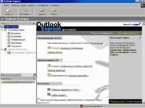
Task: Click the msnews.microsoft.com news server icon
Action: (5, 49)
